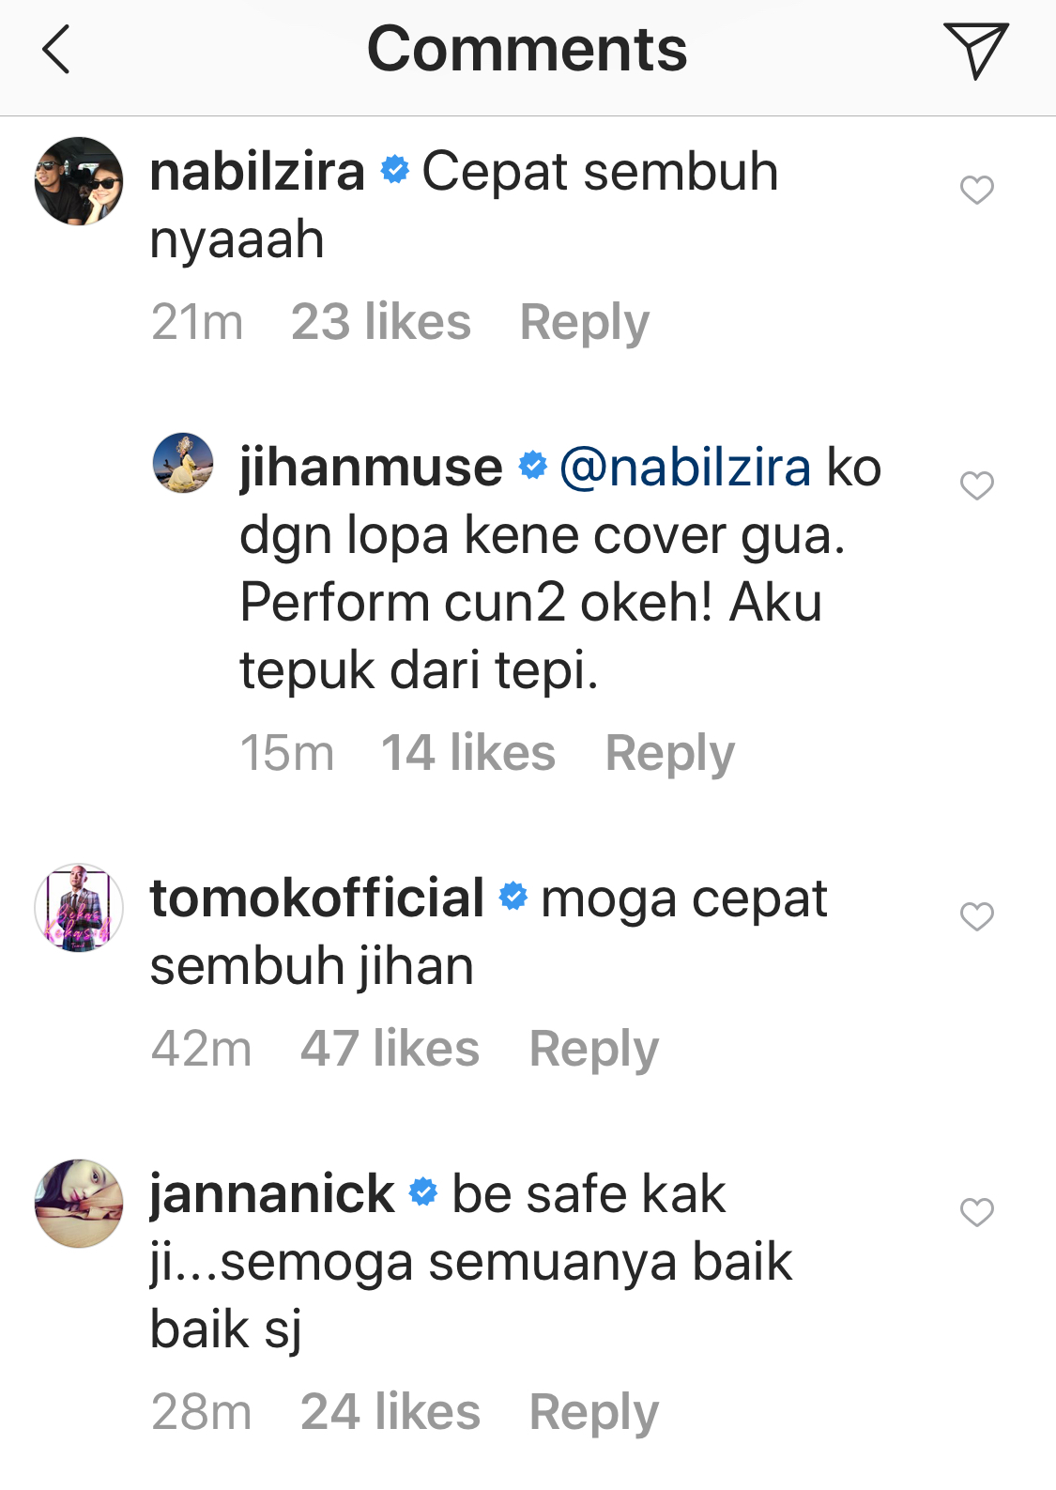Image resolution: width=1056 pixels, height=1490 pixels.
Task: Open the share paper plane icon
Action: (x=975, y=50)
